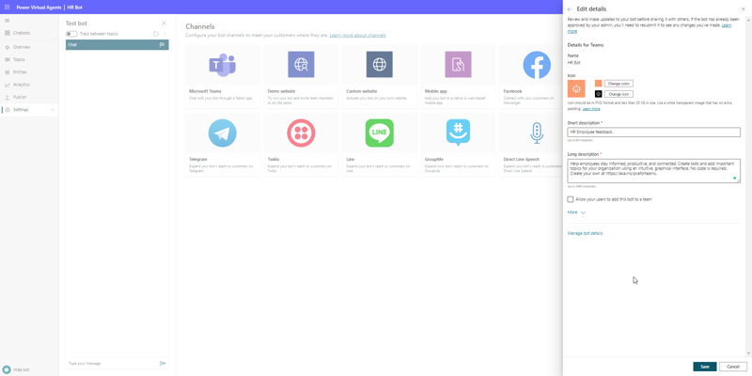Select the GroupMe channel icon
Image resolution: width=752 pixels, height=376 pixels.
pos(458,133)
